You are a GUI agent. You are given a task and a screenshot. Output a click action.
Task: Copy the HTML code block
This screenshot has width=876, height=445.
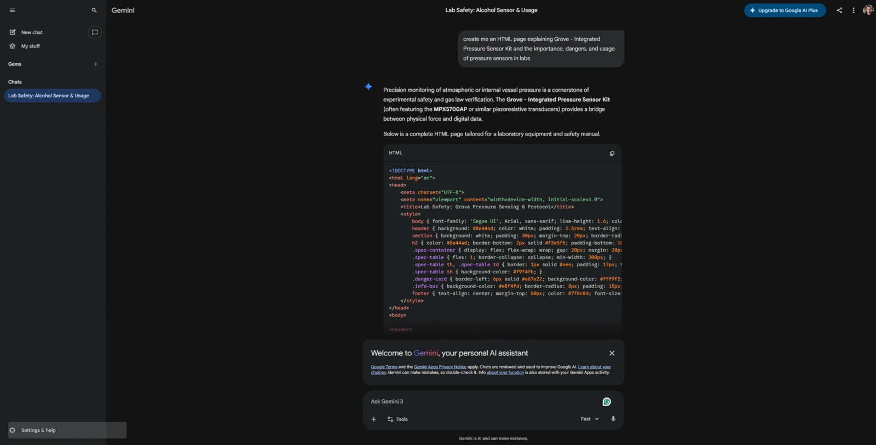click(612, 153)
